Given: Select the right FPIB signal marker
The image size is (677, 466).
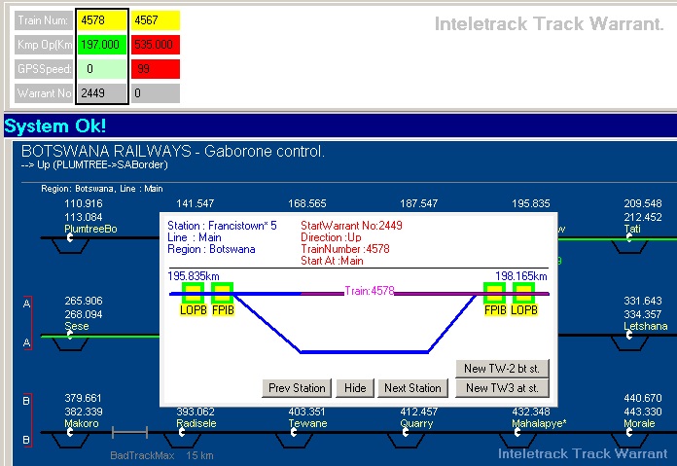Looking at the screenshot, I should point(495,293).
